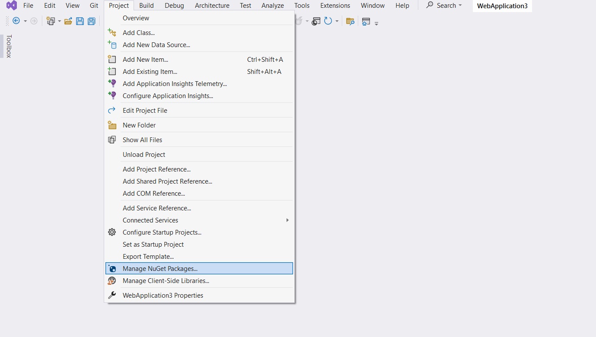Open the Build menu
Screen dimensions: 596x337
[x=147, y=6]
